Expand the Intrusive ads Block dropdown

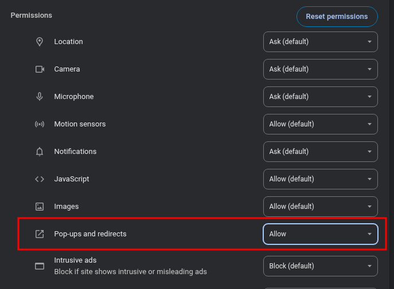click(320, 266)
